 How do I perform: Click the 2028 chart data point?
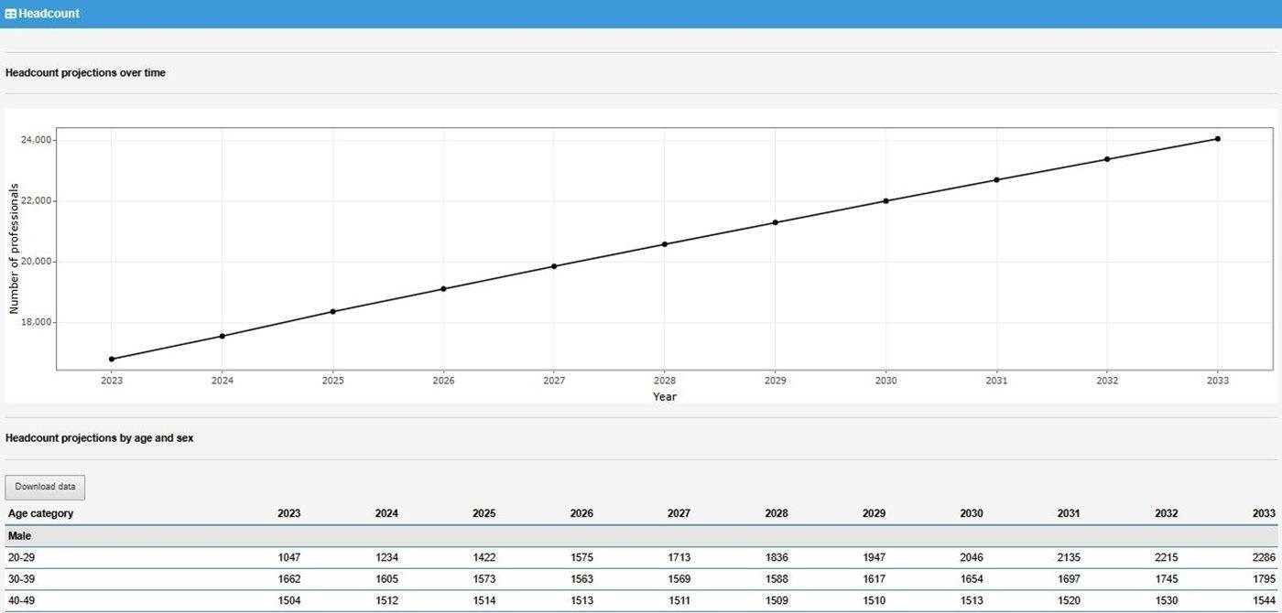(665, 244)
